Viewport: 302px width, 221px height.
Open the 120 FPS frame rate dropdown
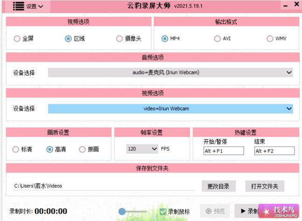click(142, 149)
